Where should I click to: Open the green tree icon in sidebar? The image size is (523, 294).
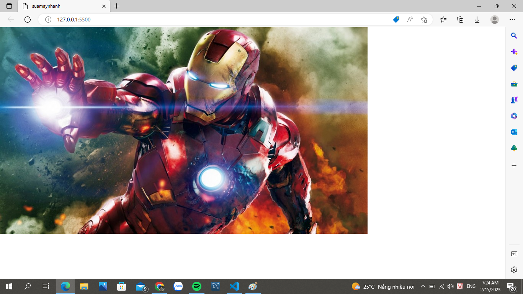pyautogui.click(x=514, y=148)
